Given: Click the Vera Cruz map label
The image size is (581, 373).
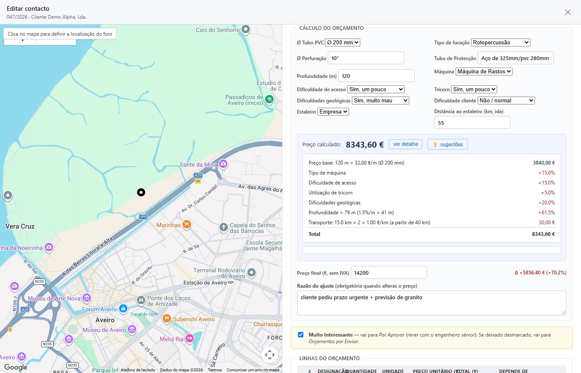Looking at the screenshot, I should tap(20, 226).
